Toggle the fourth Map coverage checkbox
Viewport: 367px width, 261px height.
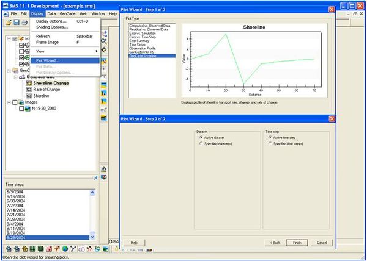click(x=21, y=64)
